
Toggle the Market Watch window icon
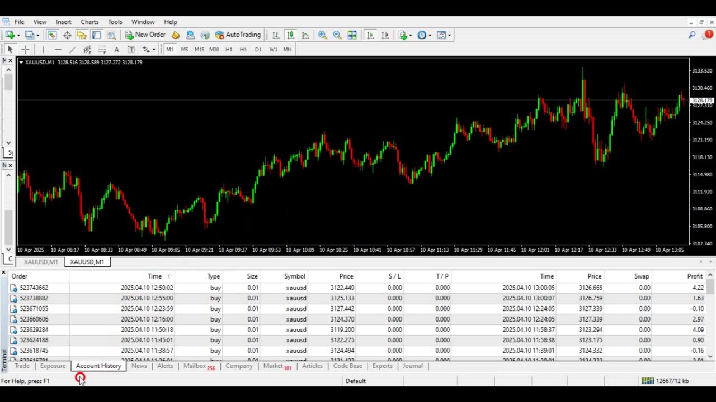[52, 35]
